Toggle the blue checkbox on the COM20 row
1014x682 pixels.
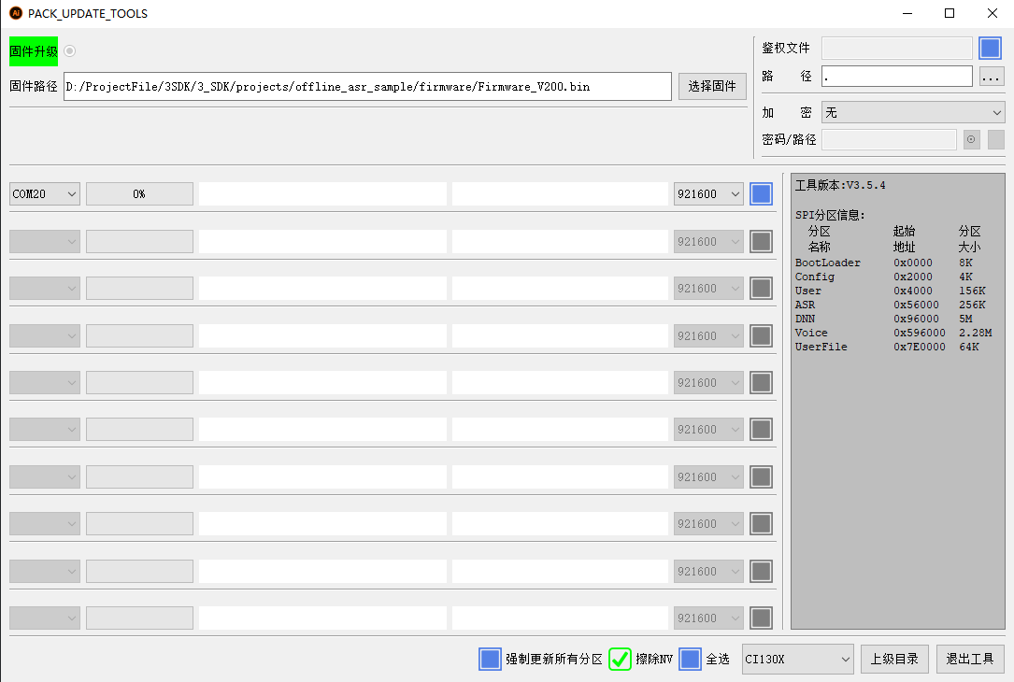click(x=761, y=194)
